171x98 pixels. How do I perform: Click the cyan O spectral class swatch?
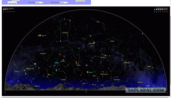[155, 10]
